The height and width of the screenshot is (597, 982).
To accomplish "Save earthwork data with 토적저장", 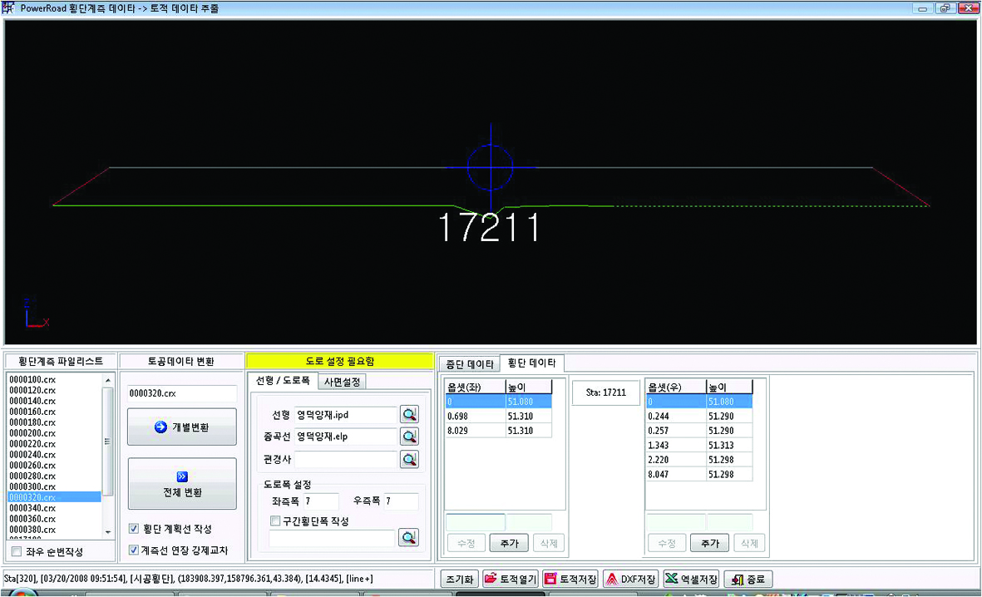I will click(x=570, y=580).
